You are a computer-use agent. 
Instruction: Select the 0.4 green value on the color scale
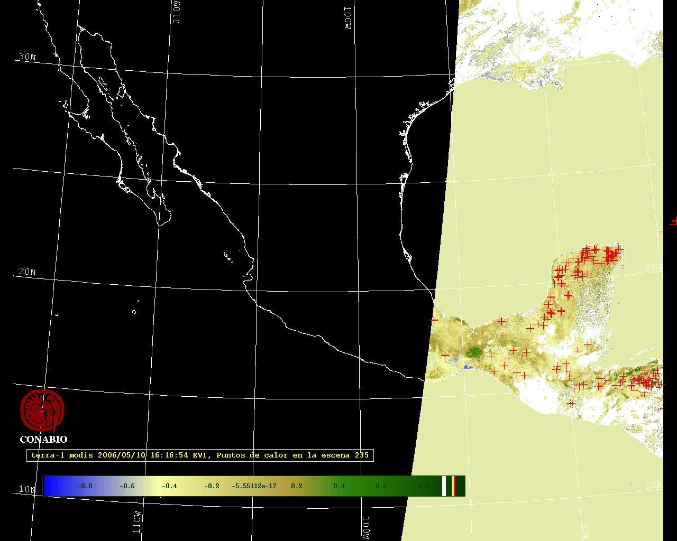[338, 486]
